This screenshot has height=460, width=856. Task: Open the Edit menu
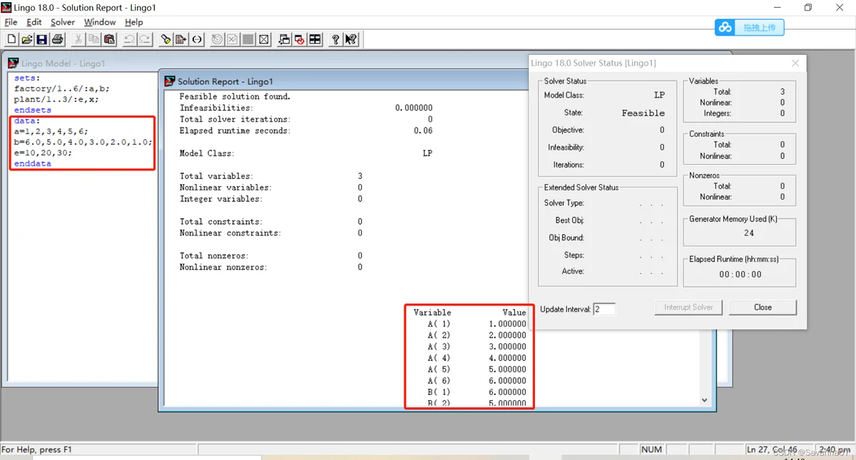coord(34,22)
